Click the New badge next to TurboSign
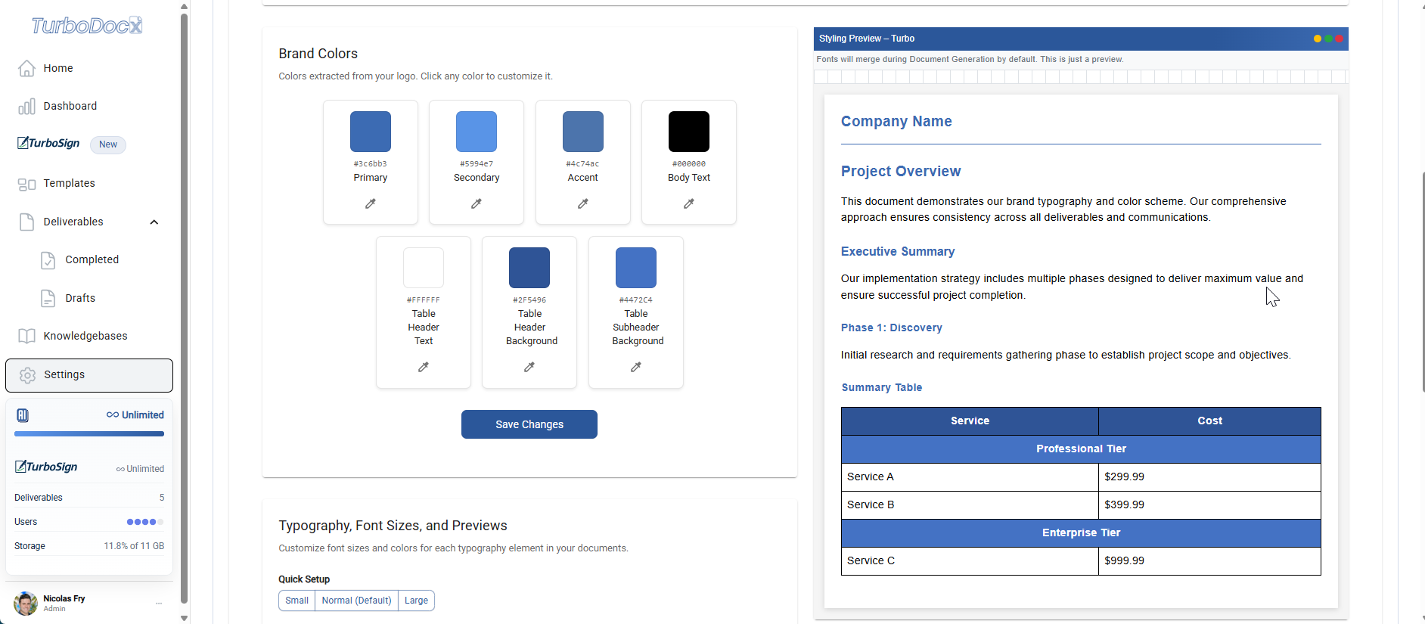 [x=108, y=144]
